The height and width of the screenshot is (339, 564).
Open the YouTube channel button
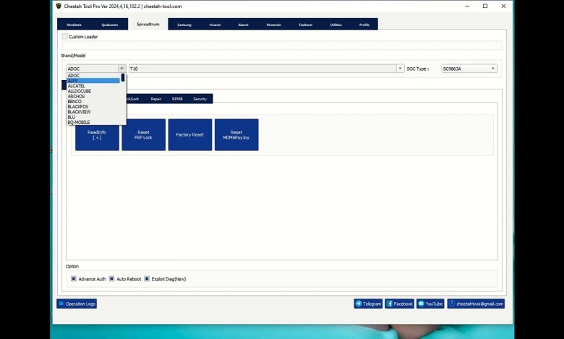pyautogui.click(x=430, y=304)
